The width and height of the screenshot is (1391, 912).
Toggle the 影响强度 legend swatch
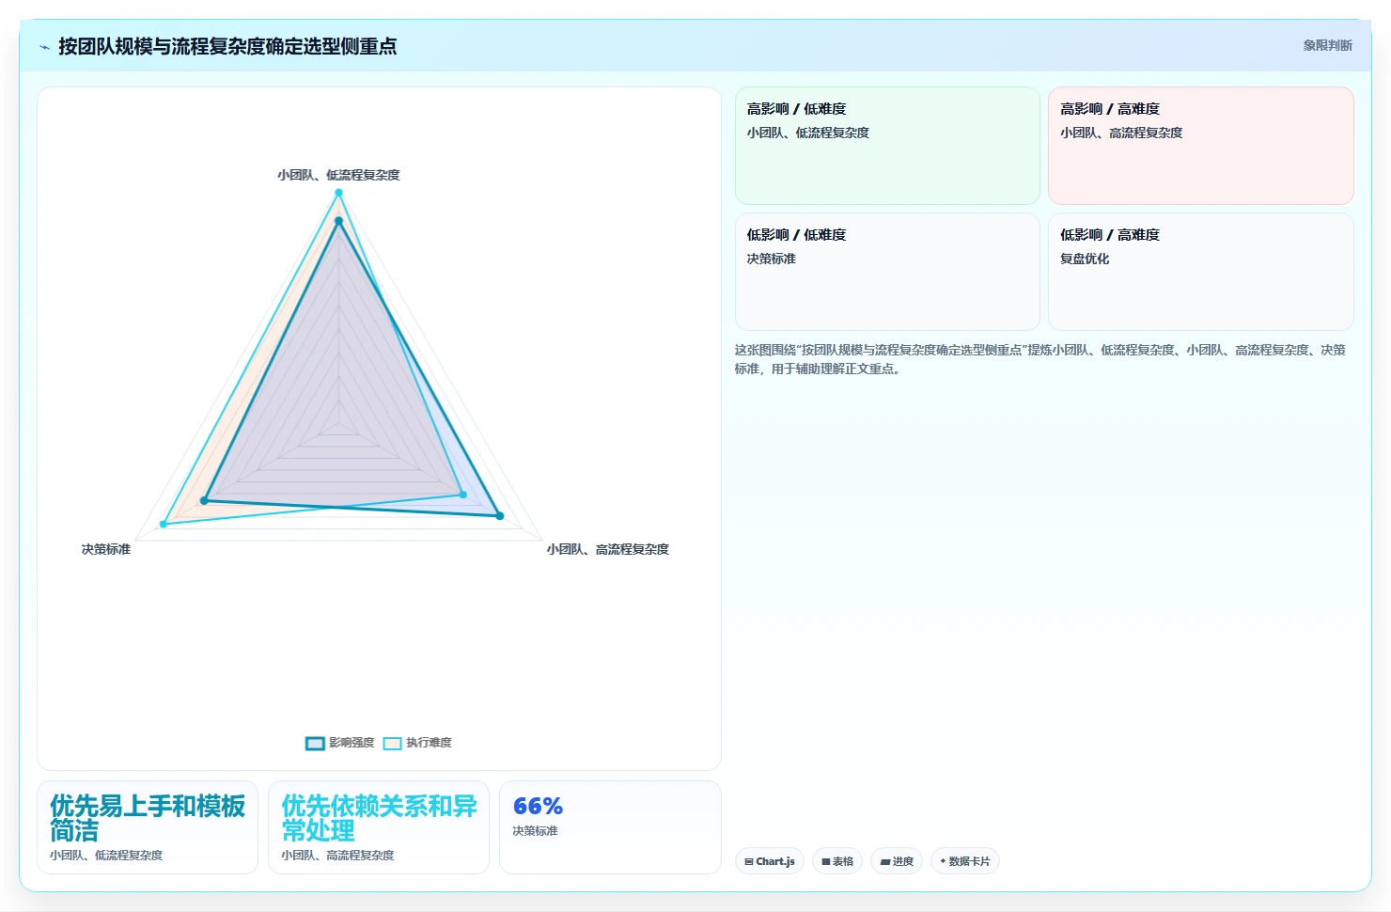(315, 743)
